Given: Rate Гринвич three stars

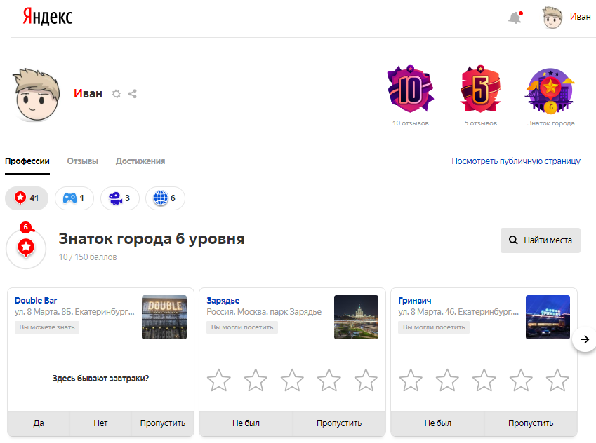Looking at the screenshot, I should 484,380.
